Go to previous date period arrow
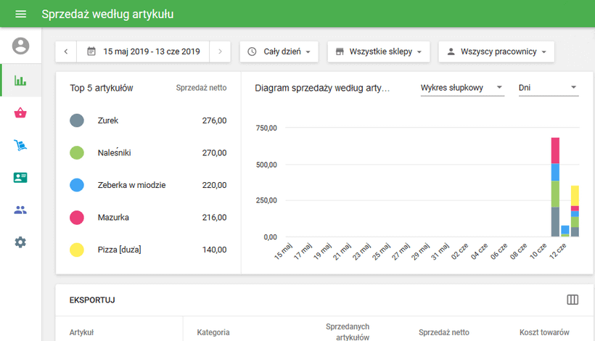 click(x=66, y=52)
